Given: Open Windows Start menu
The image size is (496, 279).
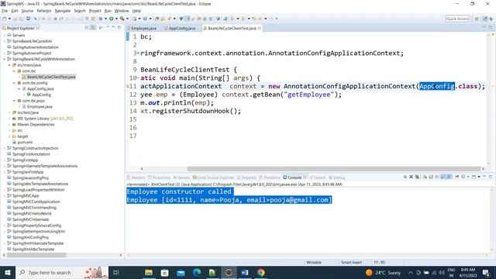Looking at the screenshot, I should (x=8, y=272).
